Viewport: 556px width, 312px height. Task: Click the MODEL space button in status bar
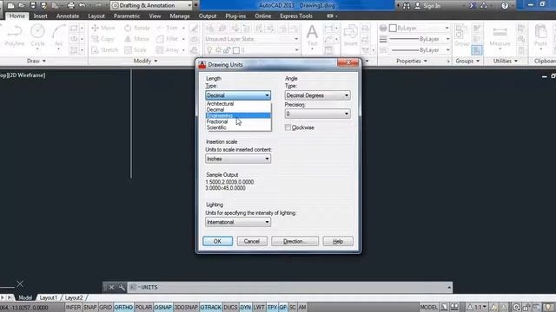pos(428,307)
